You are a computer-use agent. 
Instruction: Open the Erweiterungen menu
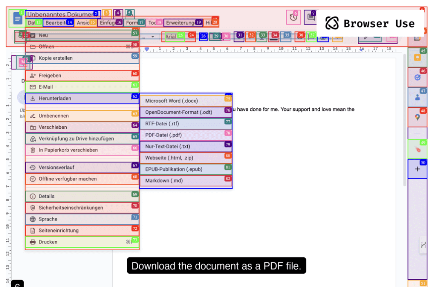183,23
